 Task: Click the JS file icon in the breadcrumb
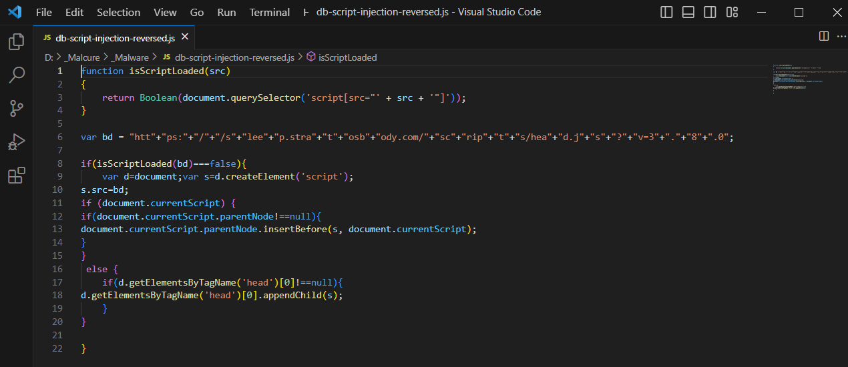click(x=166, y=58)
